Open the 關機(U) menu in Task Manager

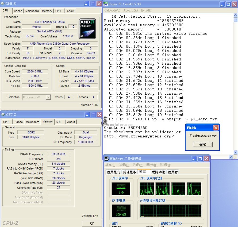tap(152, 165)
